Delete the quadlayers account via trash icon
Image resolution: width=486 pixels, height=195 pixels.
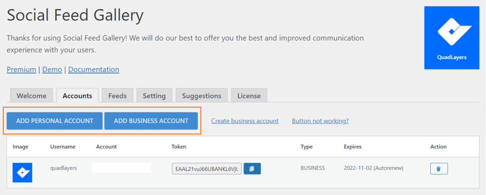(x=439, y=169)
